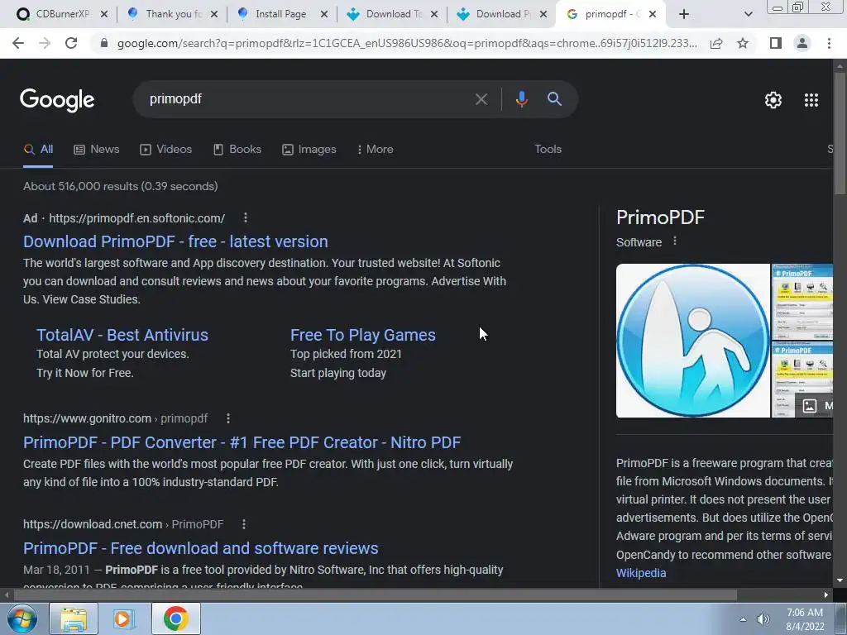Open the TotalAV - Best Antivirus link
847x635 pixels.
click(122, 335)
